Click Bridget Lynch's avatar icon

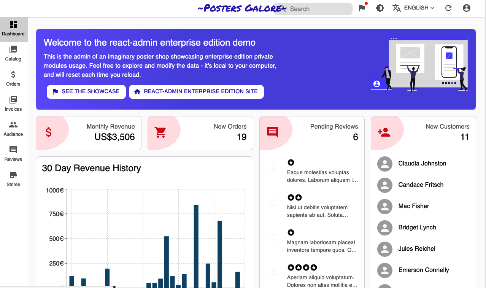(x=385, y=228)
